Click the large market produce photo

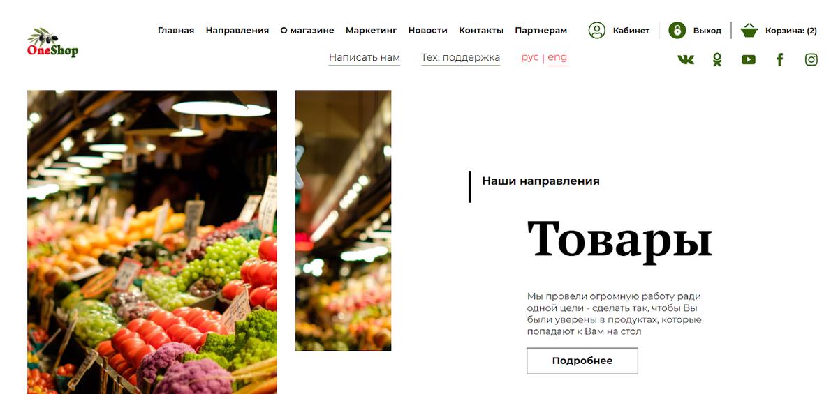[x=152, y=242]
